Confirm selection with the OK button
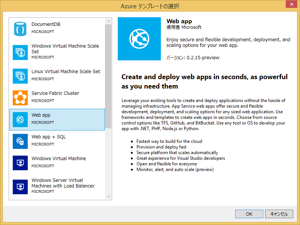 (x=249, y=214)
